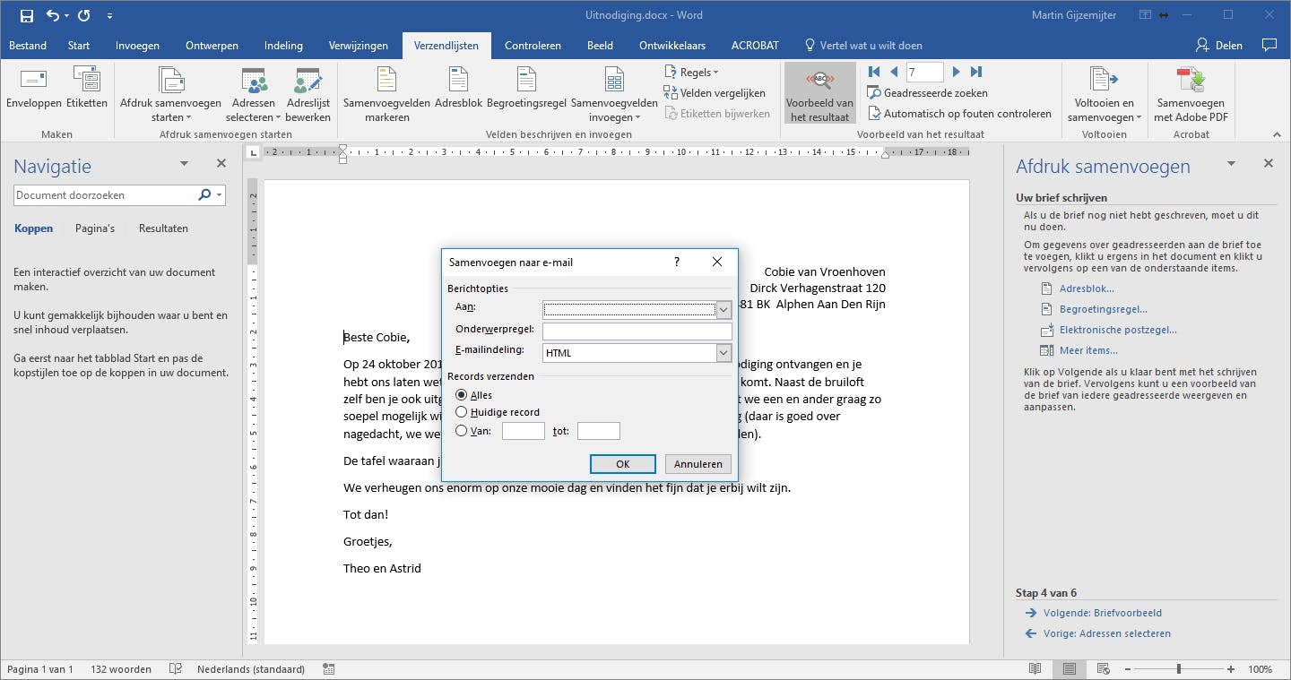Viewport: 1291px width, 680px height.
Task: Select the Van radio button
Action: [x=462, y=431]
